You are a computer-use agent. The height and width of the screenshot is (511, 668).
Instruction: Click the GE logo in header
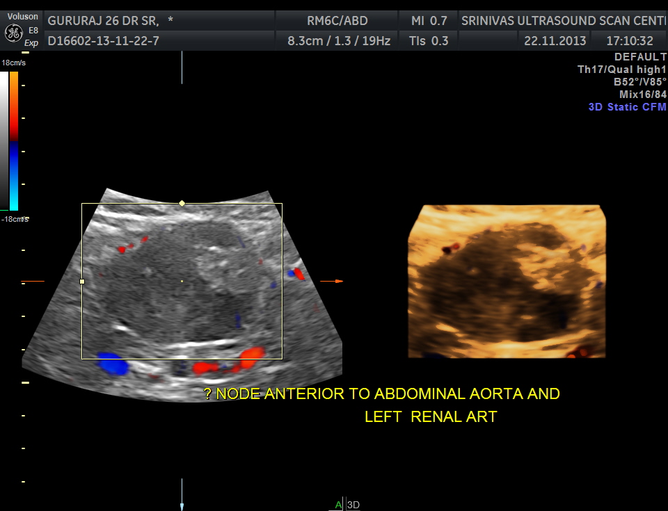point(12,33)
